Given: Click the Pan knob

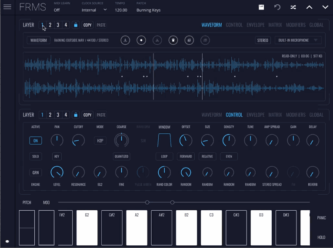Looking at the screenshot, I should (x=57, y=140).
